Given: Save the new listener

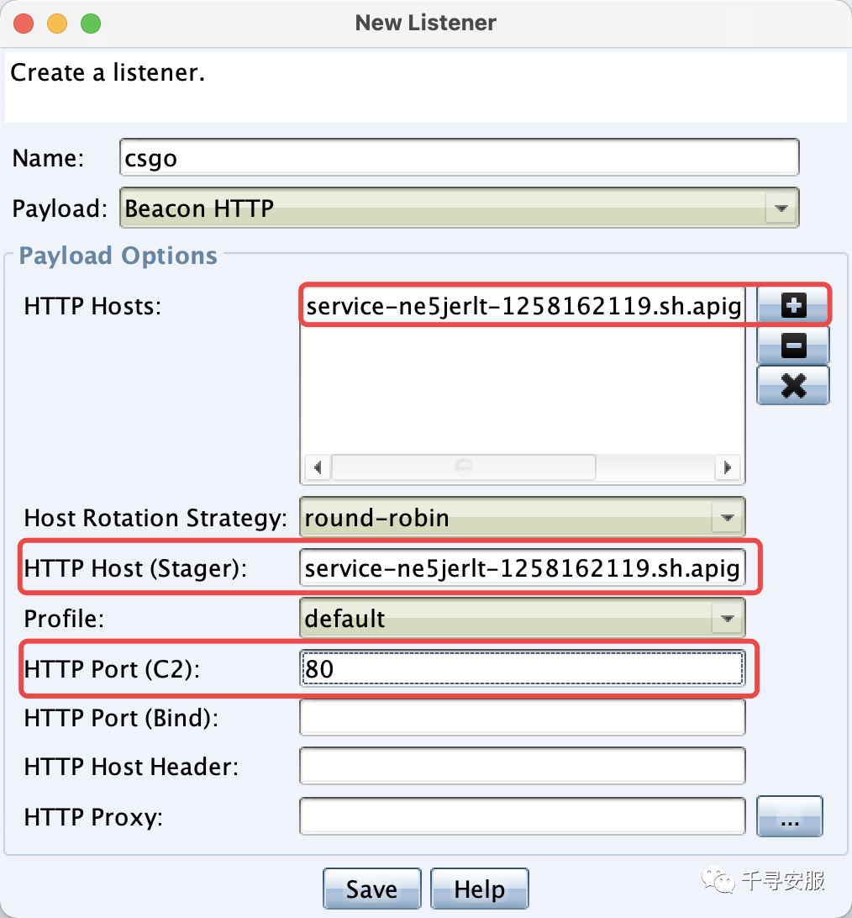Looking at the screenshot, I should click(371, 889).
